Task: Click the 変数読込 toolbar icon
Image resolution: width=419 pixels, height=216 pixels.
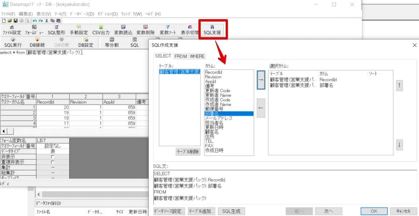Action: tap(123, 30)
